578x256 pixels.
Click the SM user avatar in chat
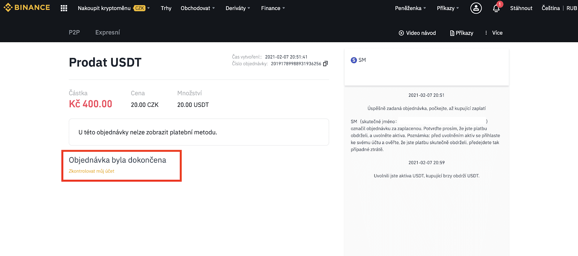pos(354,60)
